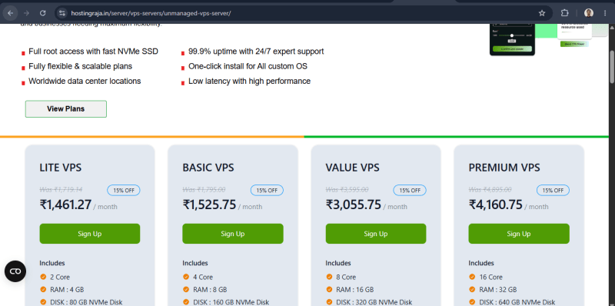This screenshot has height=306, width=615.
Task: Sign Up for the LITE VPS plan
Action: coord(89,234)
